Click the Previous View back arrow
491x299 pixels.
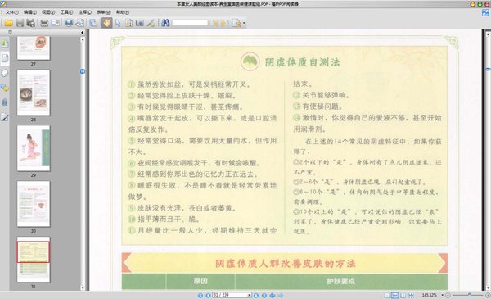(x=273, y=295)
